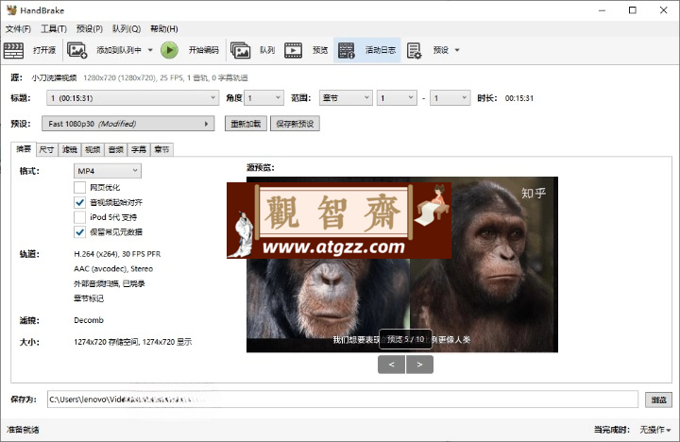The image size is (680, 442).
Task: Click the 1274x720 size text
Action: click(133, 342)
